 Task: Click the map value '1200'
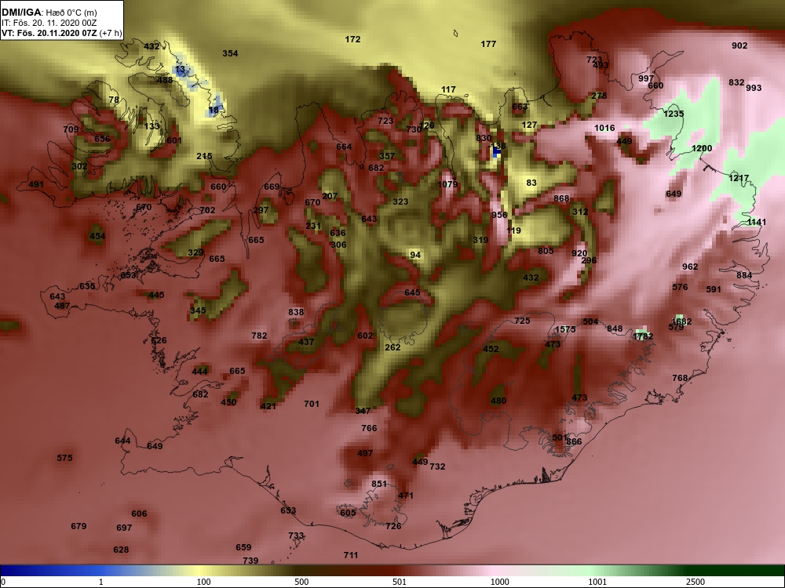pyautogui.click(x=701, y=148)
